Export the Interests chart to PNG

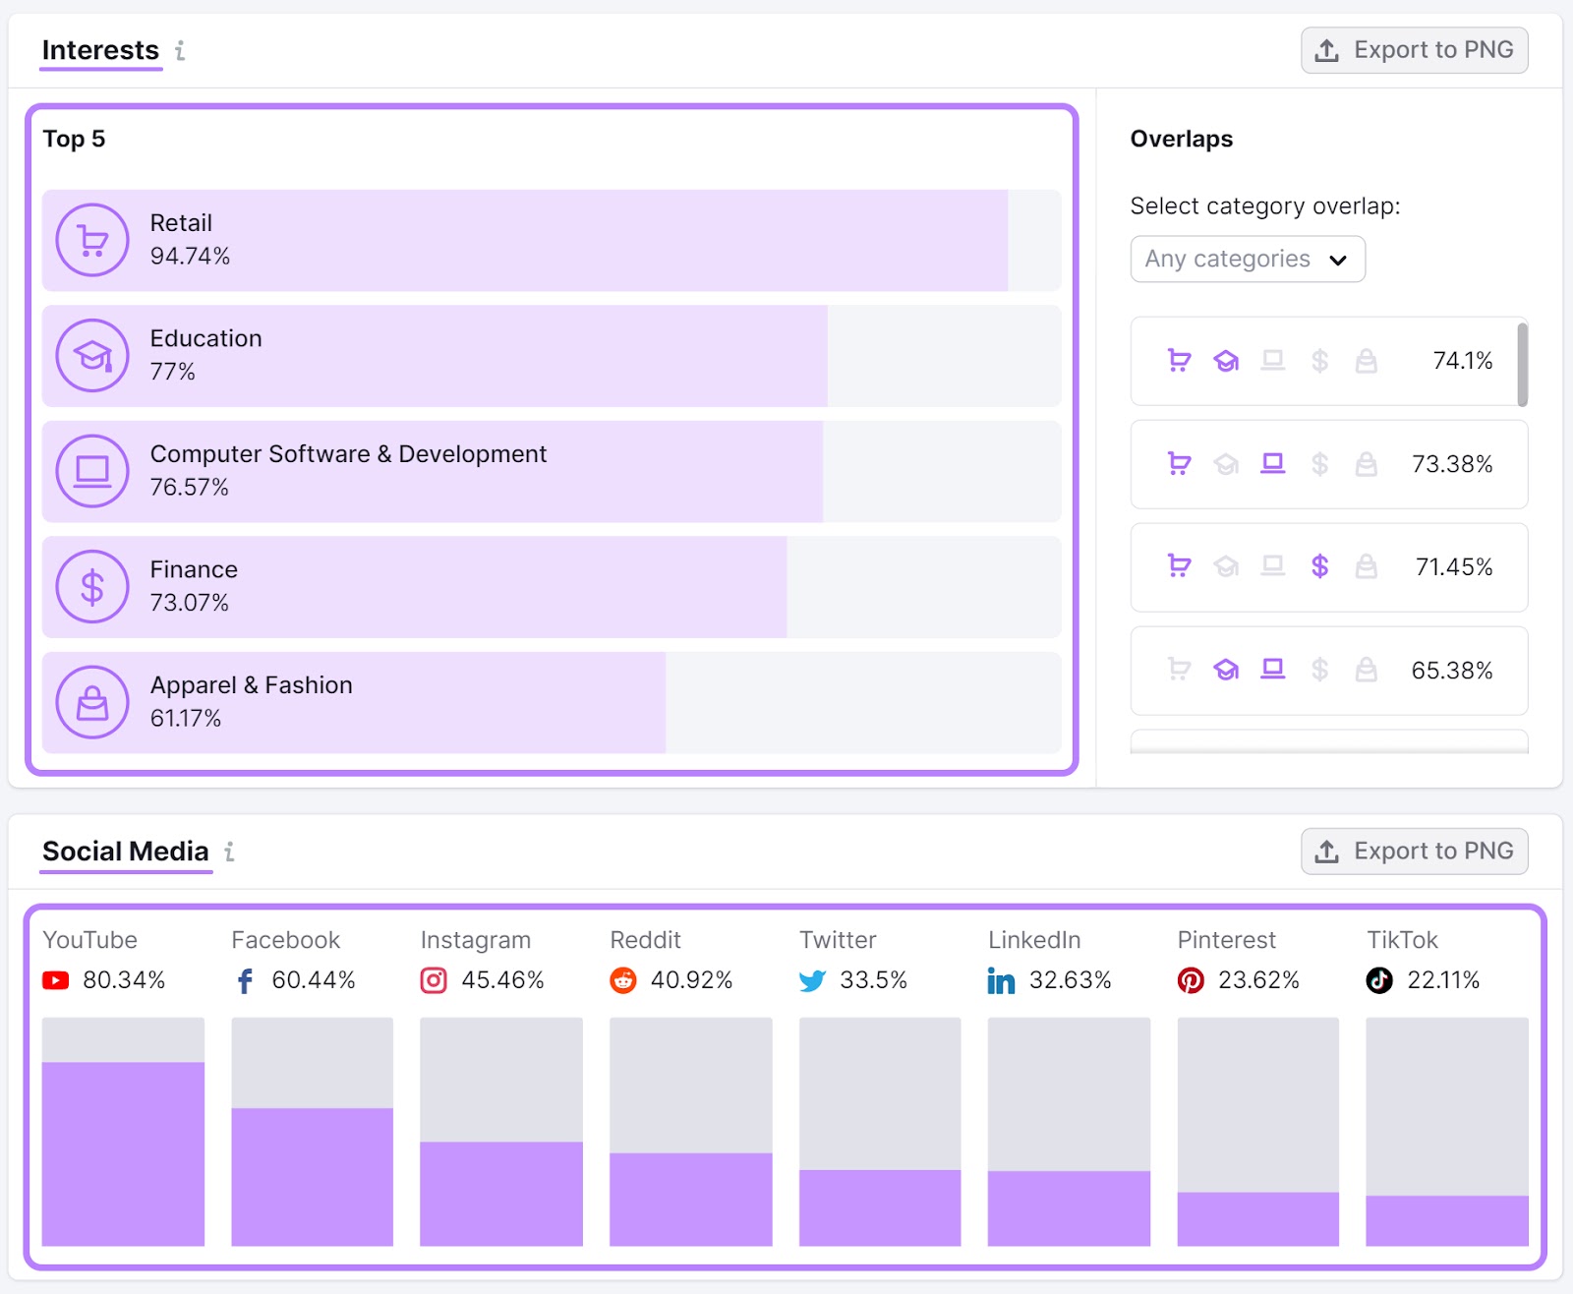click(1414, 49)
